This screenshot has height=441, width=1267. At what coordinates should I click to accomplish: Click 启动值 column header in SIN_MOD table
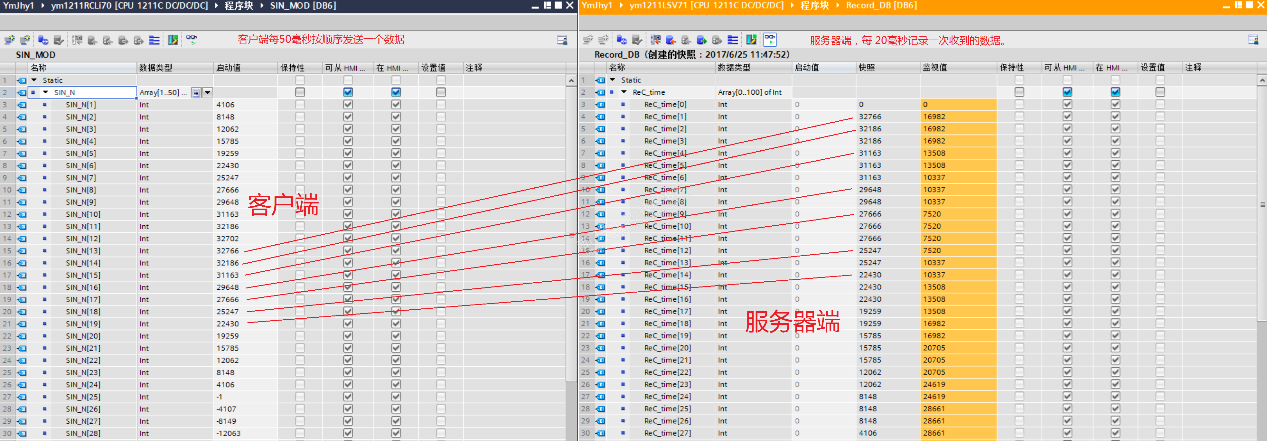(229, 68)
